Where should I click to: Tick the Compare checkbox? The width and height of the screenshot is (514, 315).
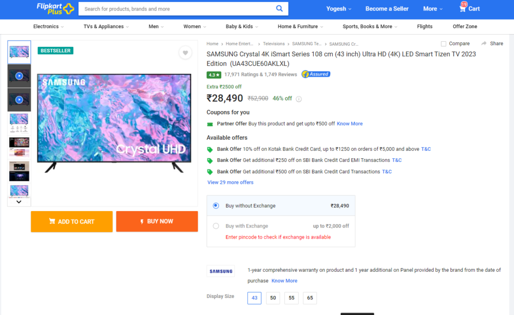click(444, 44)
